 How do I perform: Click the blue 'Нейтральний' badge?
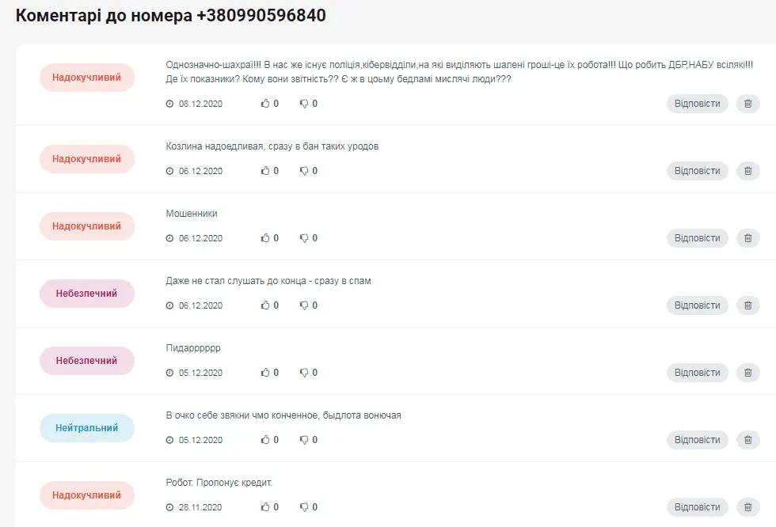(x=86, y=427)
